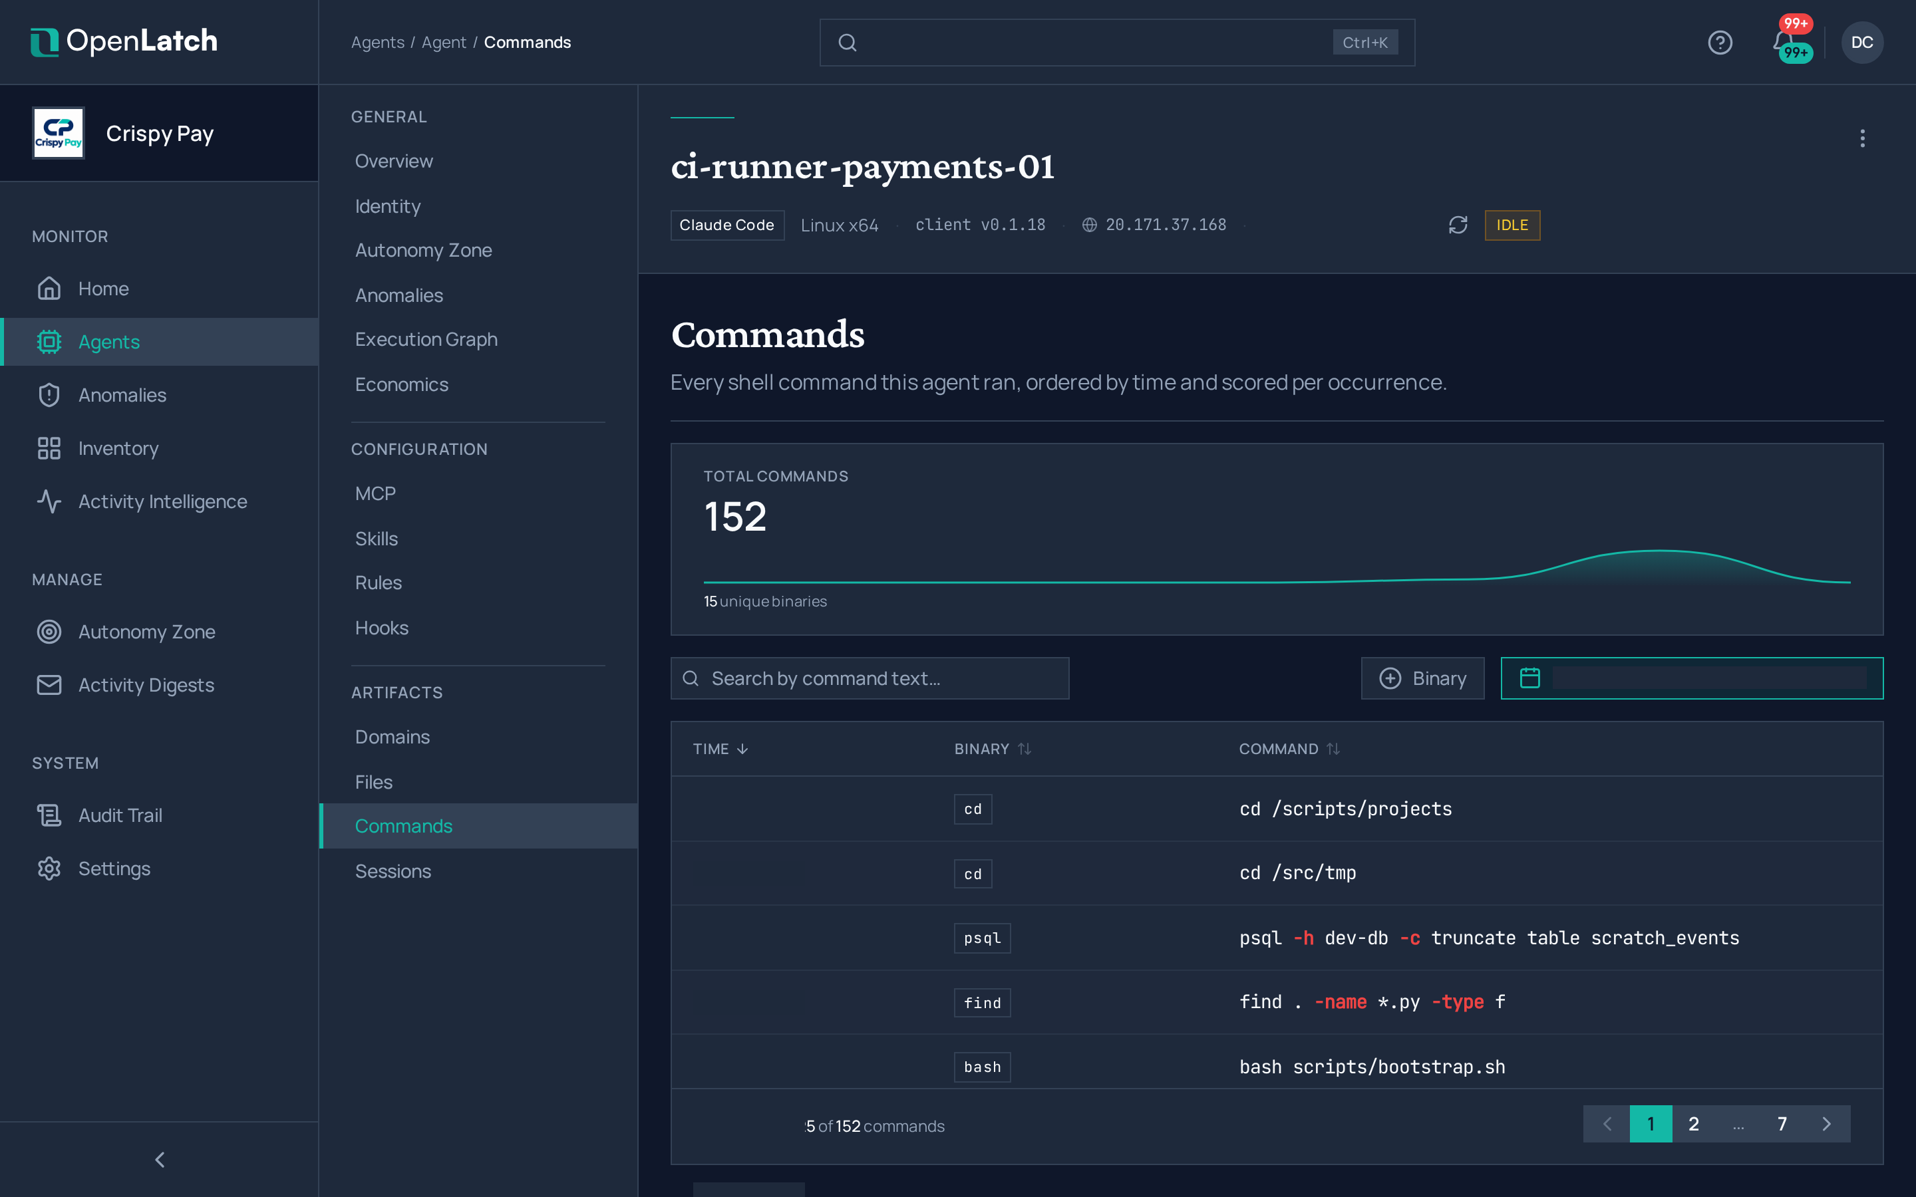This screenshot has width=1916, height=1197.
Task: Click the Claude Code badge
Action: (726, 225)
